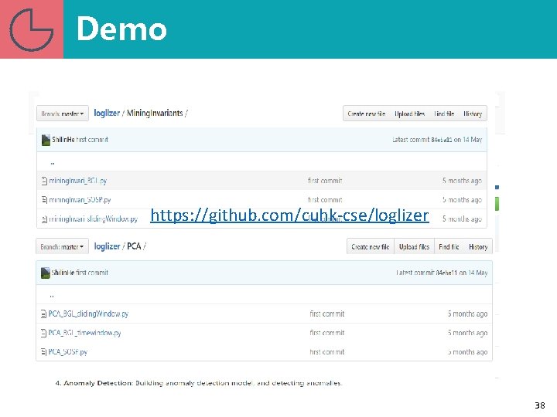The height and width of the screenshot is (417, 557).
Task: Click file icon beside PCA_BGL_slidingWindow.py
Action: (x=43, y=314)
